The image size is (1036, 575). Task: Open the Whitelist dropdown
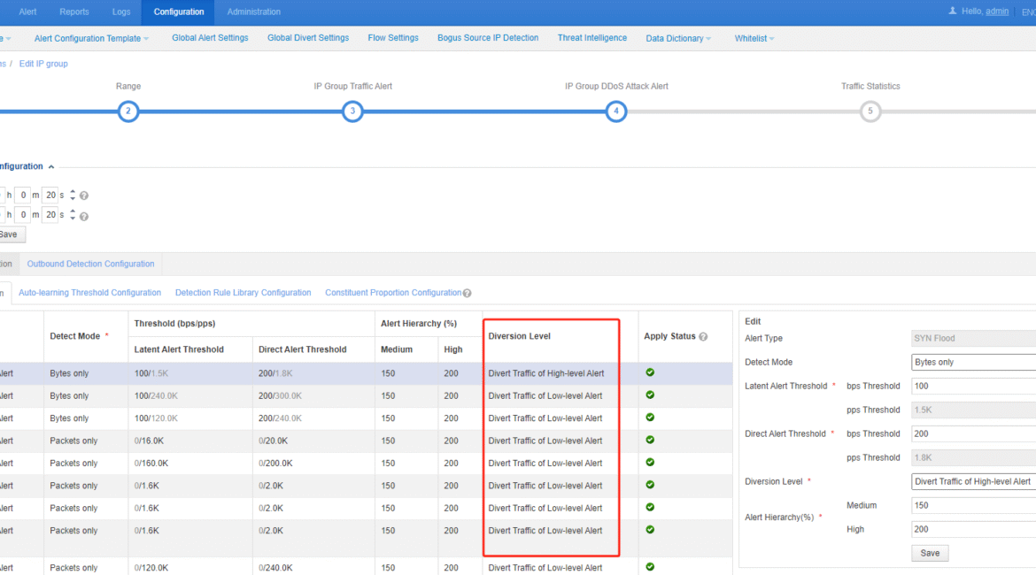(754, 38)
